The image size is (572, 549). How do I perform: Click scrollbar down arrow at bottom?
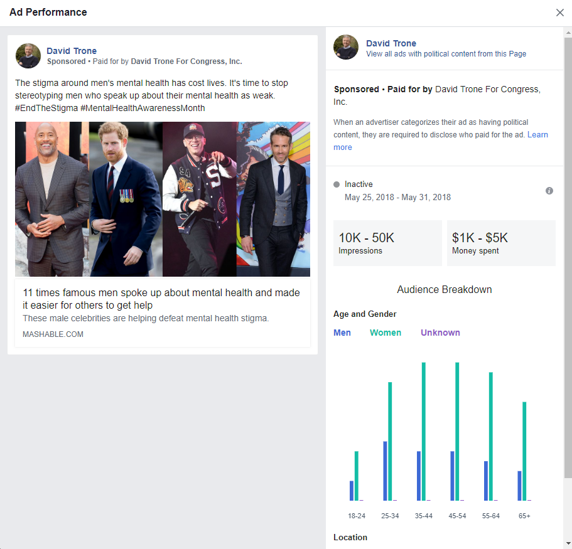tap(568, 544)
